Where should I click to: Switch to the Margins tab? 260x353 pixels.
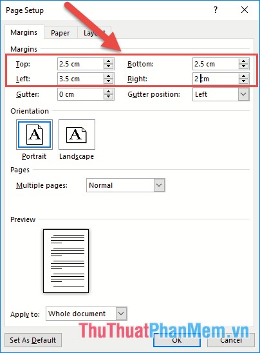[x=24, y=32]
